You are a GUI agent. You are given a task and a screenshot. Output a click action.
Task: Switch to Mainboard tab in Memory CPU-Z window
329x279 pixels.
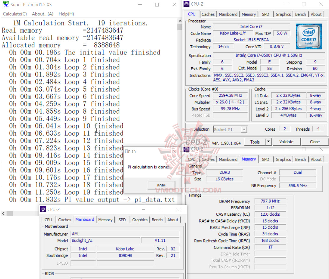tap(228, 160)
